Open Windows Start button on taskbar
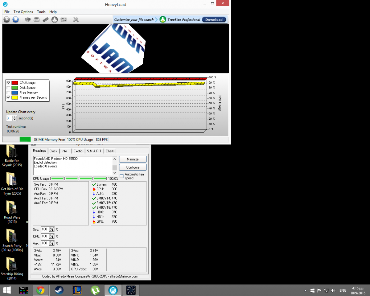The height and width of the screenshot is (296, 370). click(7, 290)
